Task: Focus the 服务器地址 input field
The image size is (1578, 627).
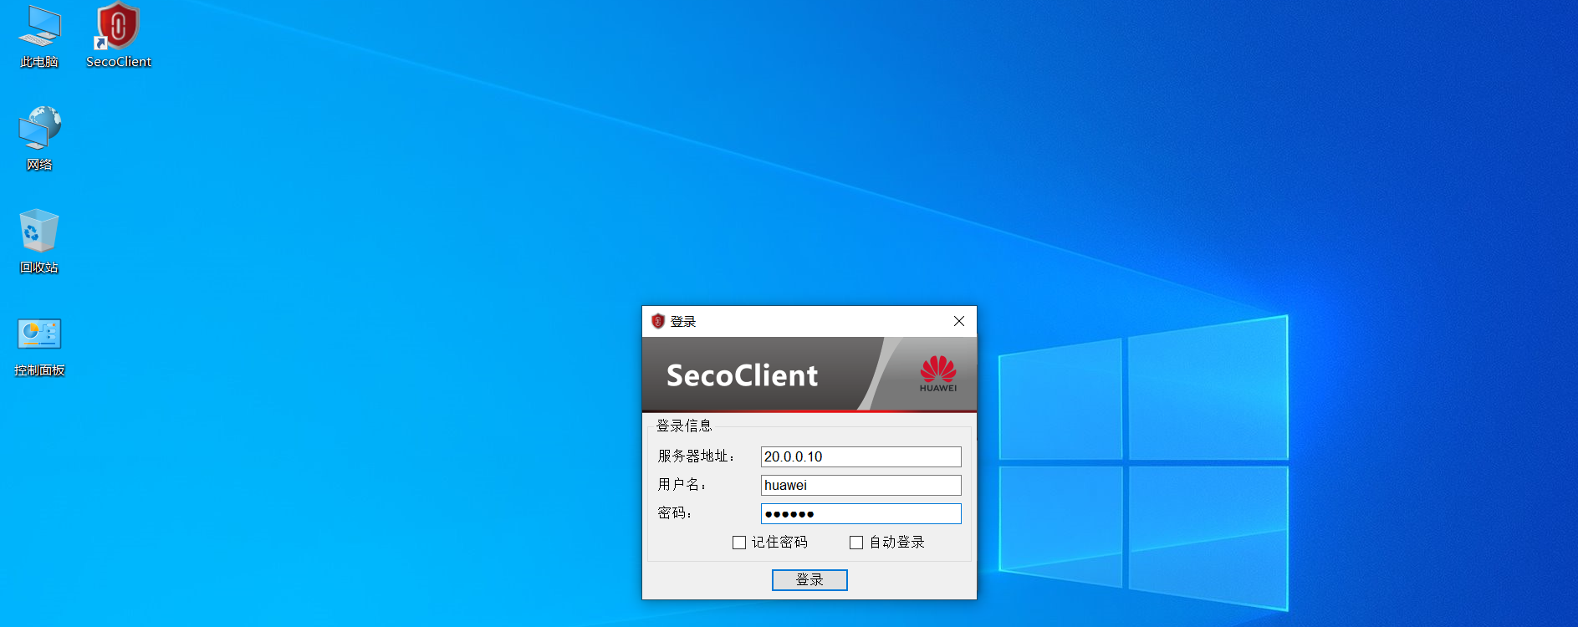Action: 861,456
